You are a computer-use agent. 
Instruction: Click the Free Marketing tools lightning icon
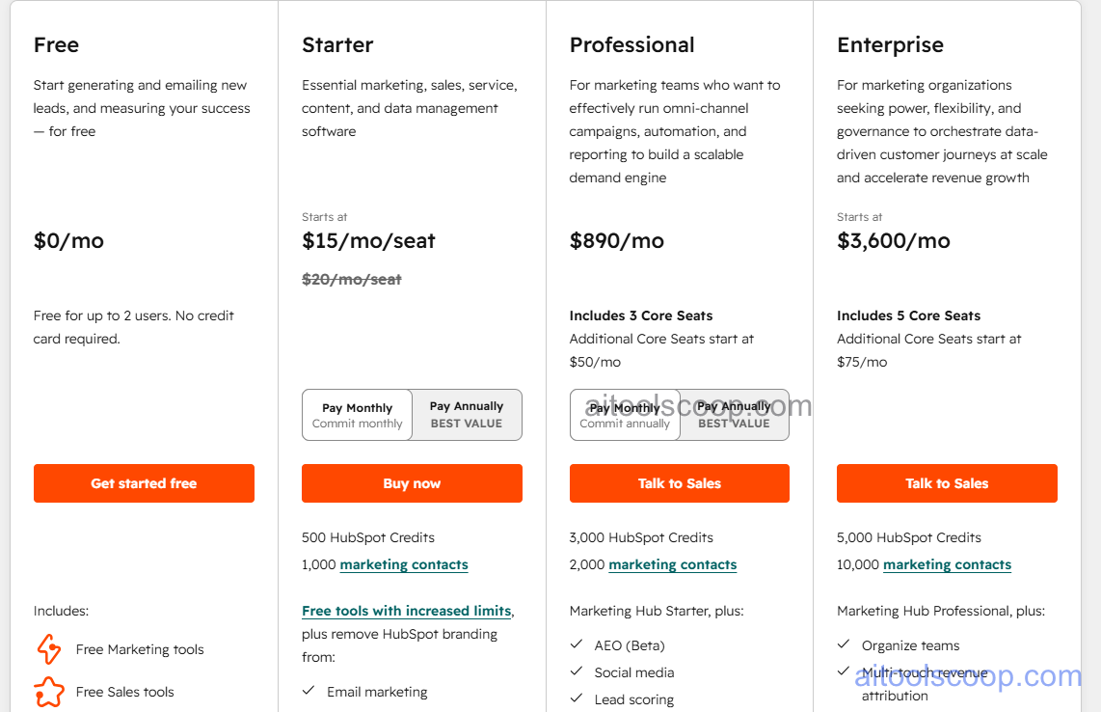pos(48,649)
